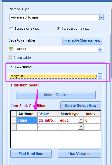Select the first row header in grid
Screen dimensions: 112x165
(x=14, y=120)
